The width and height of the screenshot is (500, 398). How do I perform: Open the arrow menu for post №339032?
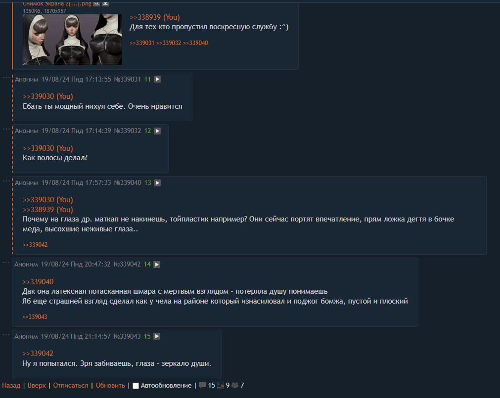coord(157,131)
